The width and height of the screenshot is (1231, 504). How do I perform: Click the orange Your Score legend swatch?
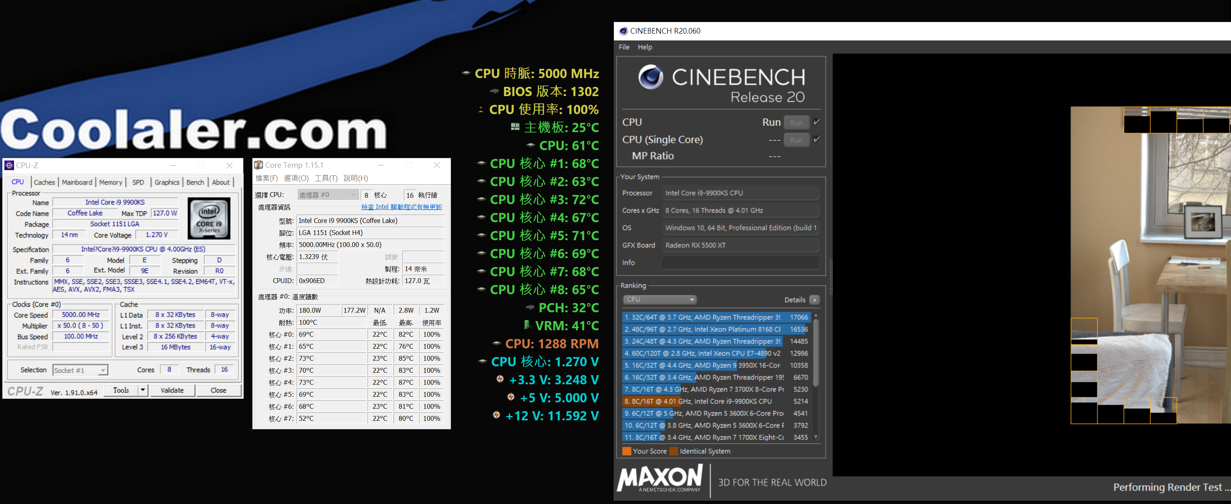click(626, 451)
